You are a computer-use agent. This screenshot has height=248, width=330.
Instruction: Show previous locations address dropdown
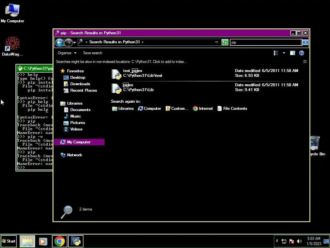(217, 42)
